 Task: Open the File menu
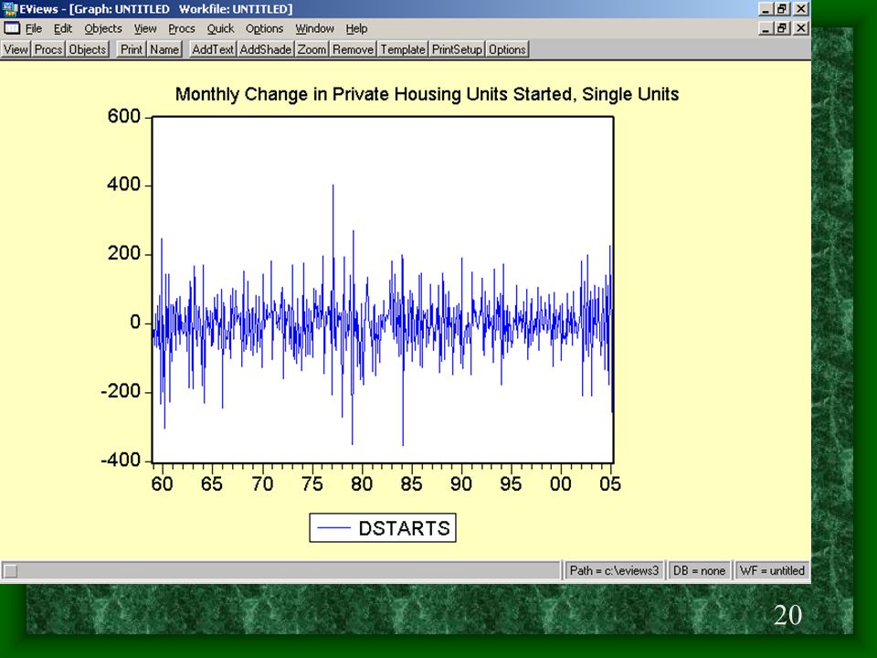point(34,28)
